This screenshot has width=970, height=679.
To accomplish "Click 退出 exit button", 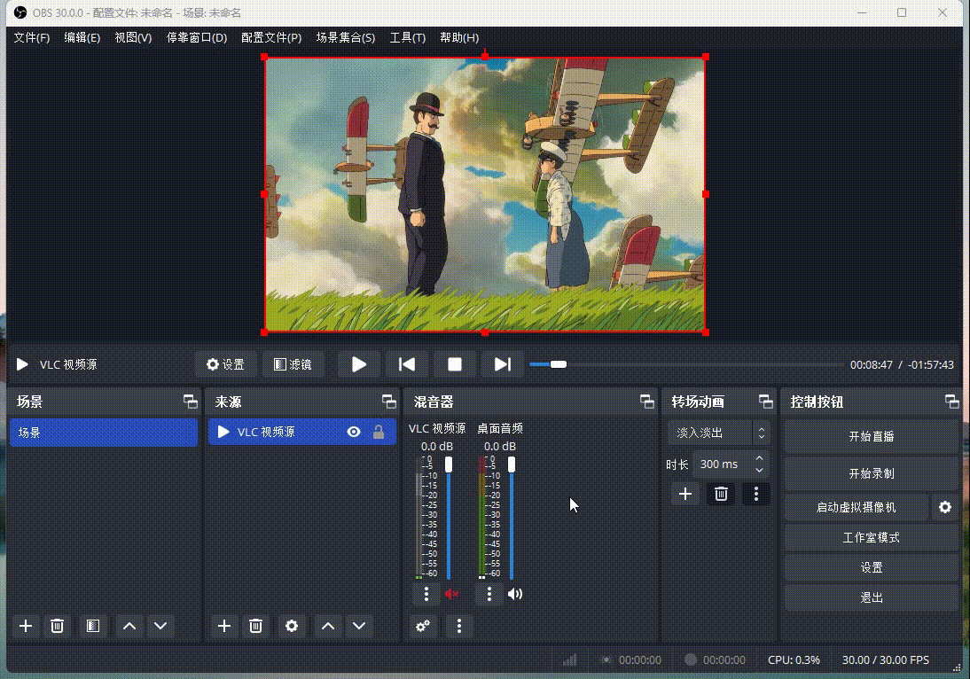I will [x=871, y=597].
